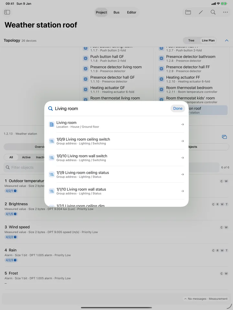Open 1/0/10 Living room wall switch
This screenshot has height=310, width=233.
click(116, 158)
